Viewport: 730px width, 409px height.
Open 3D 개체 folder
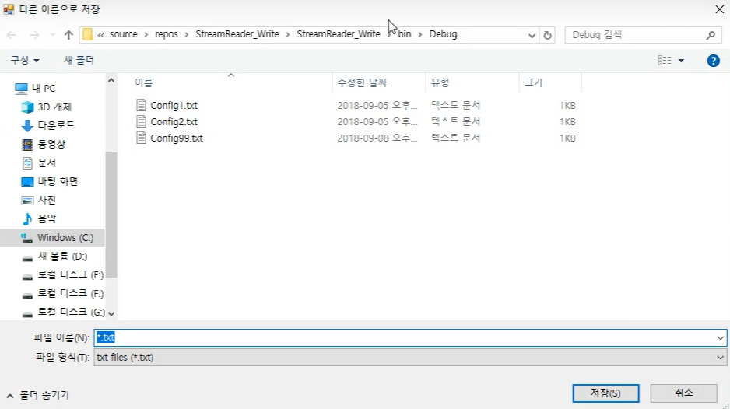pos(54,107)
